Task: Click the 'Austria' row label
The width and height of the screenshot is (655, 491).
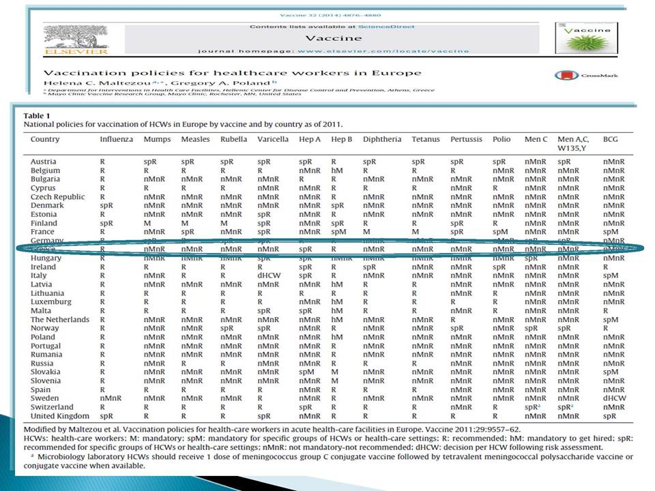Action: tap(43, 162)
